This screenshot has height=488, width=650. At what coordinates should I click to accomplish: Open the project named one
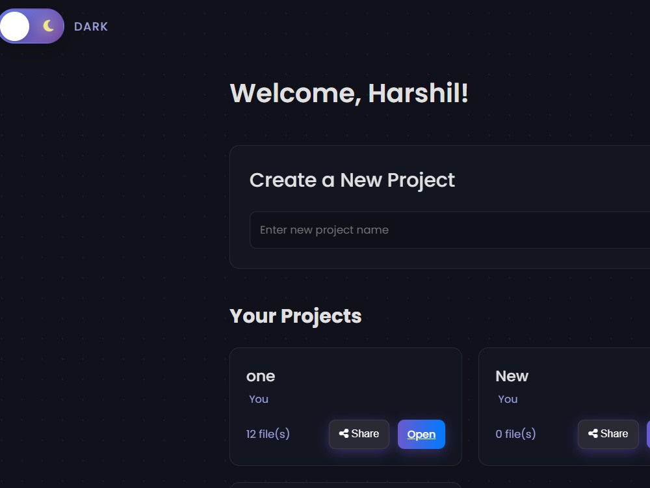pos(421,434)
